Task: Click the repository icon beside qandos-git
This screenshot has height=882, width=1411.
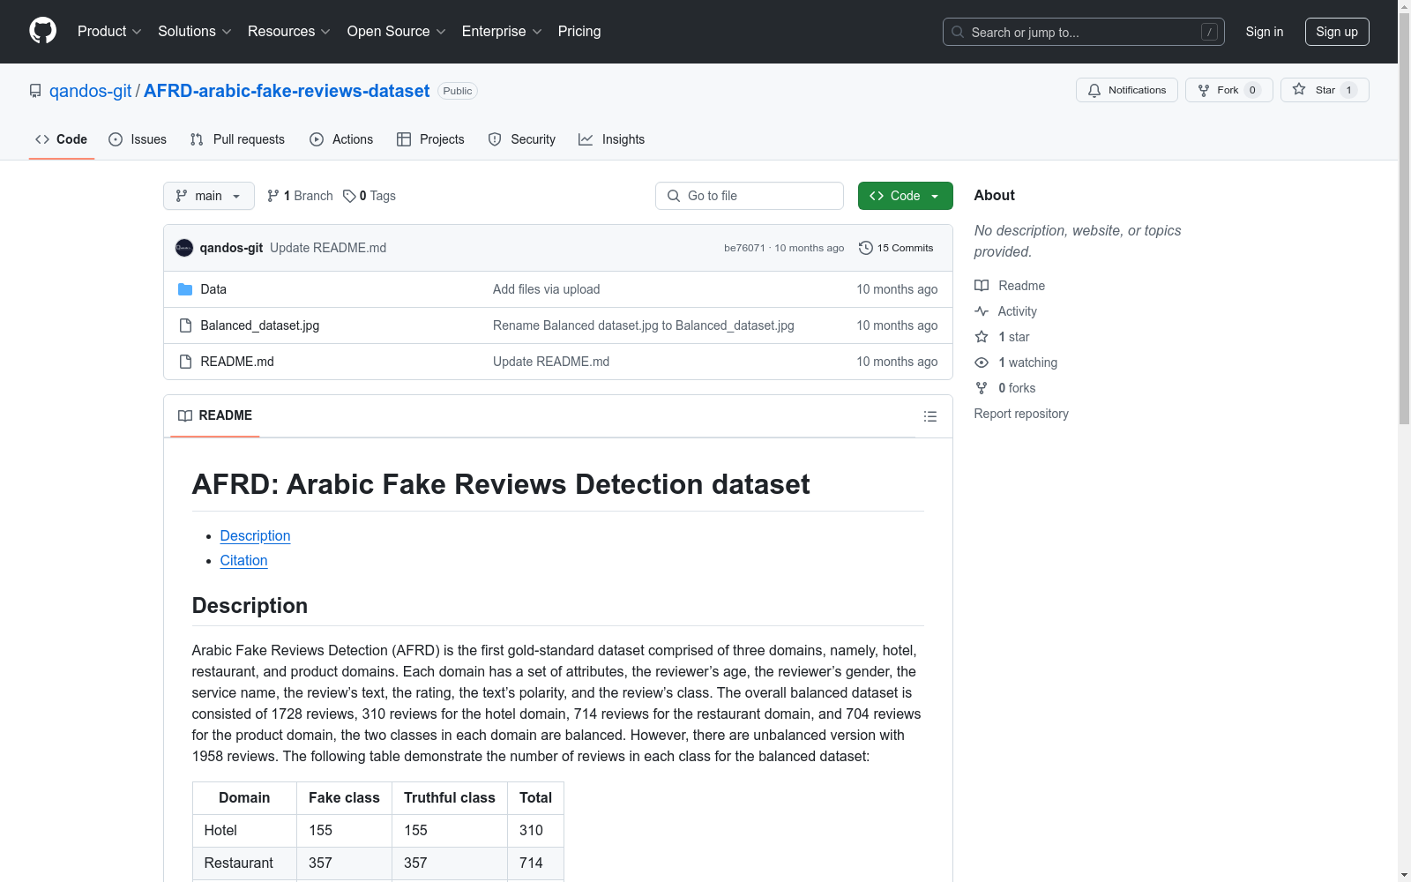Action: click(35, 91)
